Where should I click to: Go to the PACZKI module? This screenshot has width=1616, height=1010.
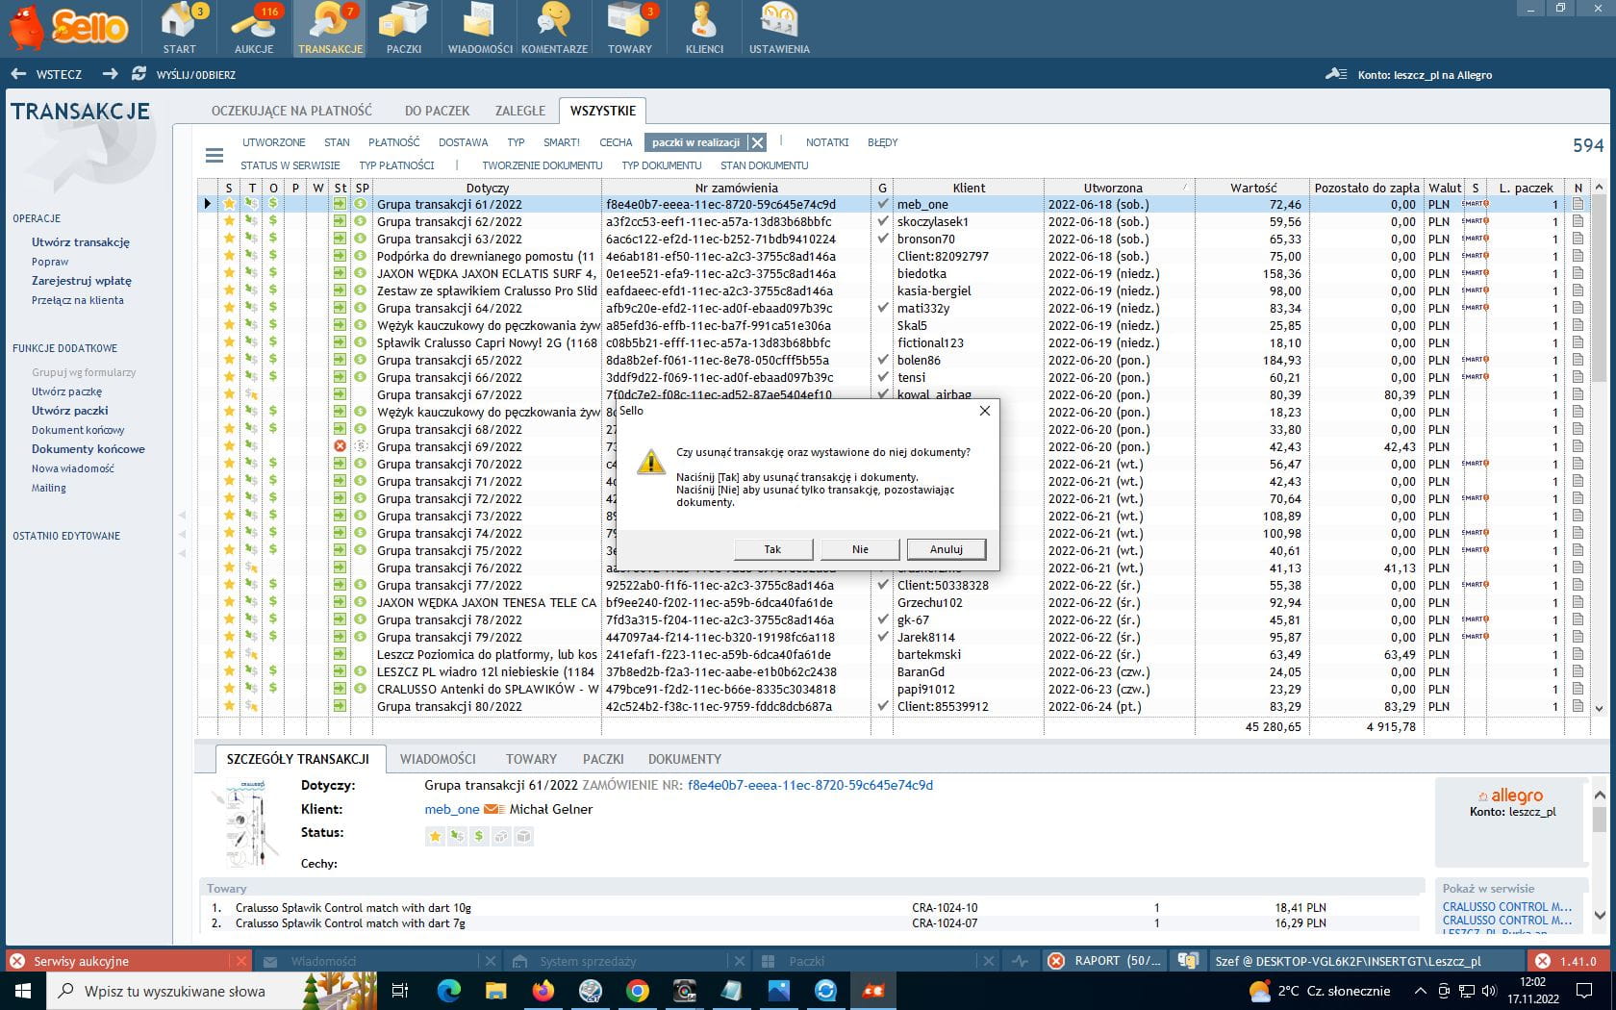click(403, 29)
